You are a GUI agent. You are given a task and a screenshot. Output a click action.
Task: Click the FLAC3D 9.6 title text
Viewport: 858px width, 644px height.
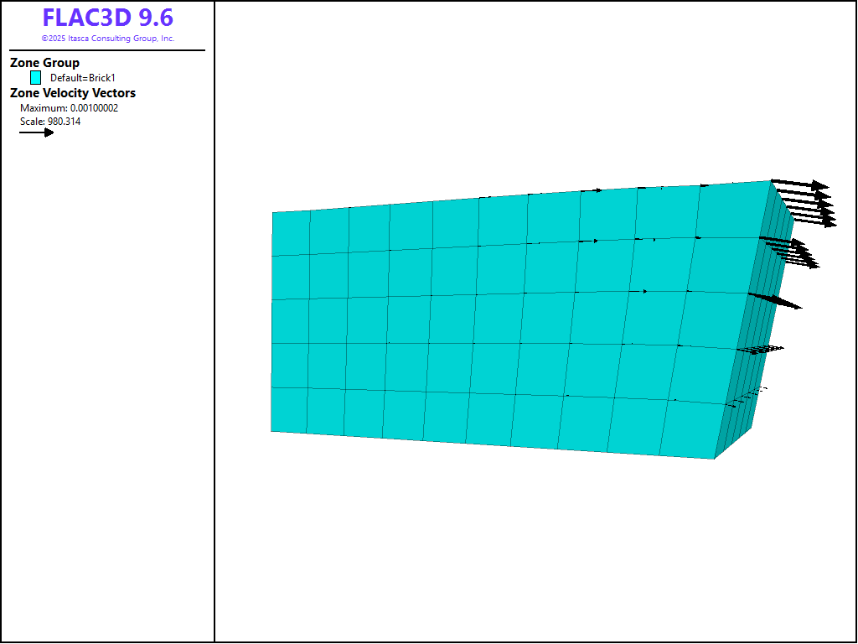click(x=107, y=18)
